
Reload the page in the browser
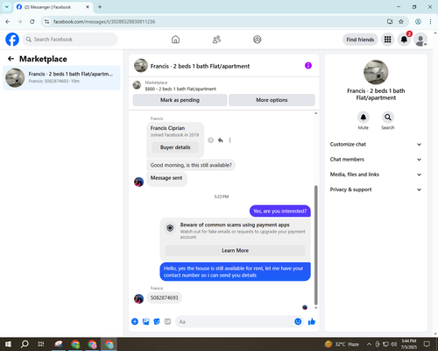click(x=32, y=22)
